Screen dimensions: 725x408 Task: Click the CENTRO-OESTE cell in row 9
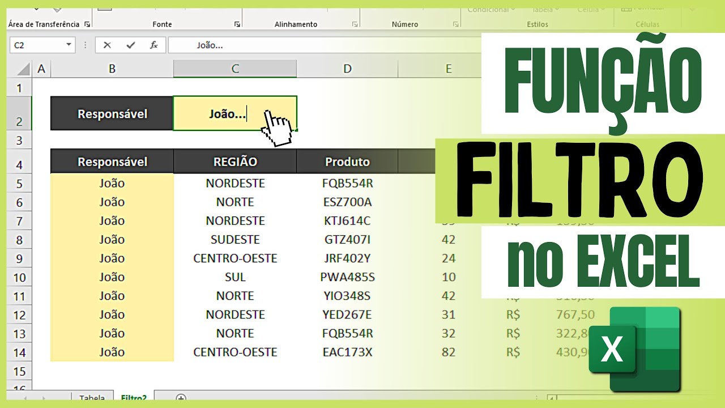pos(235,258)
